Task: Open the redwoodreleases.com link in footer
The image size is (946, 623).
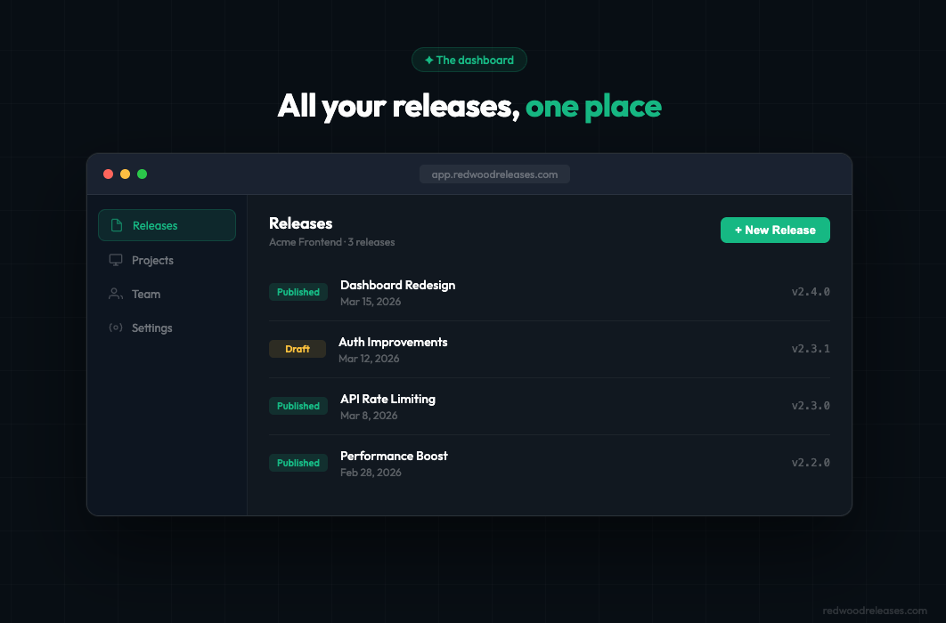Action: pyautogui.click(x=876, y=610)
